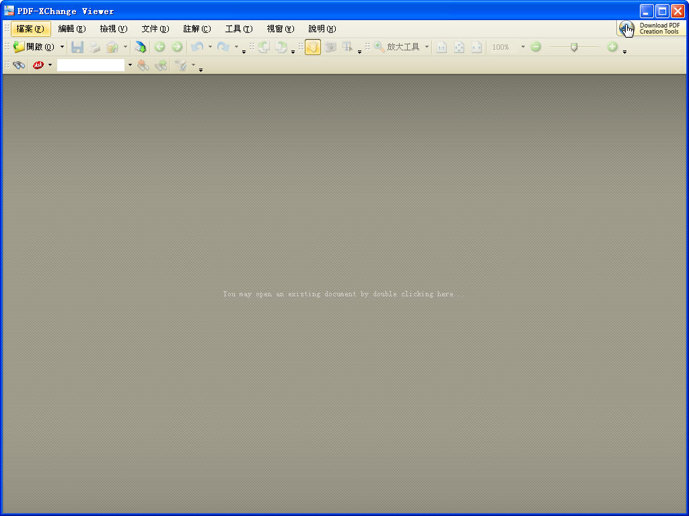The width and height of the screenshot is (689, 516).
Task: Expand the search options funnel dropdown
Action: pos(193,65)
